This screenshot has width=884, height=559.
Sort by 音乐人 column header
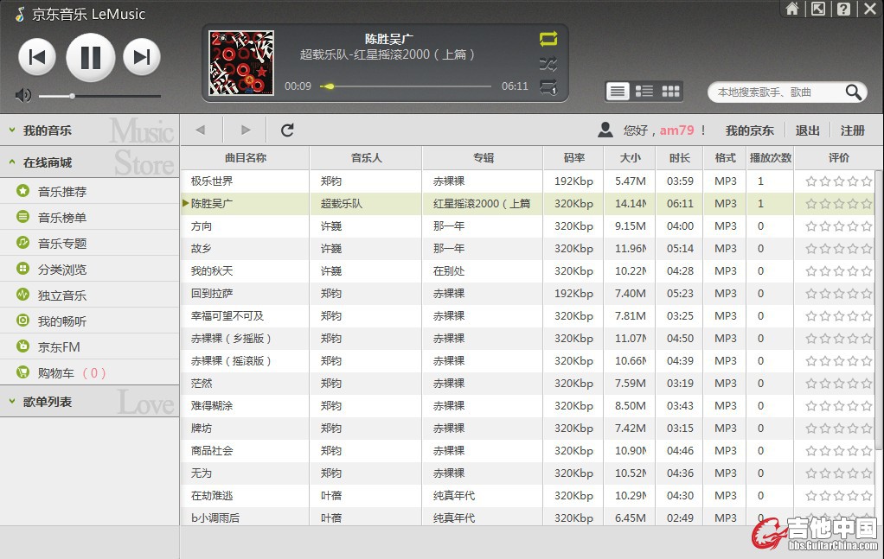pyautogui.click(x=366, y=158)
